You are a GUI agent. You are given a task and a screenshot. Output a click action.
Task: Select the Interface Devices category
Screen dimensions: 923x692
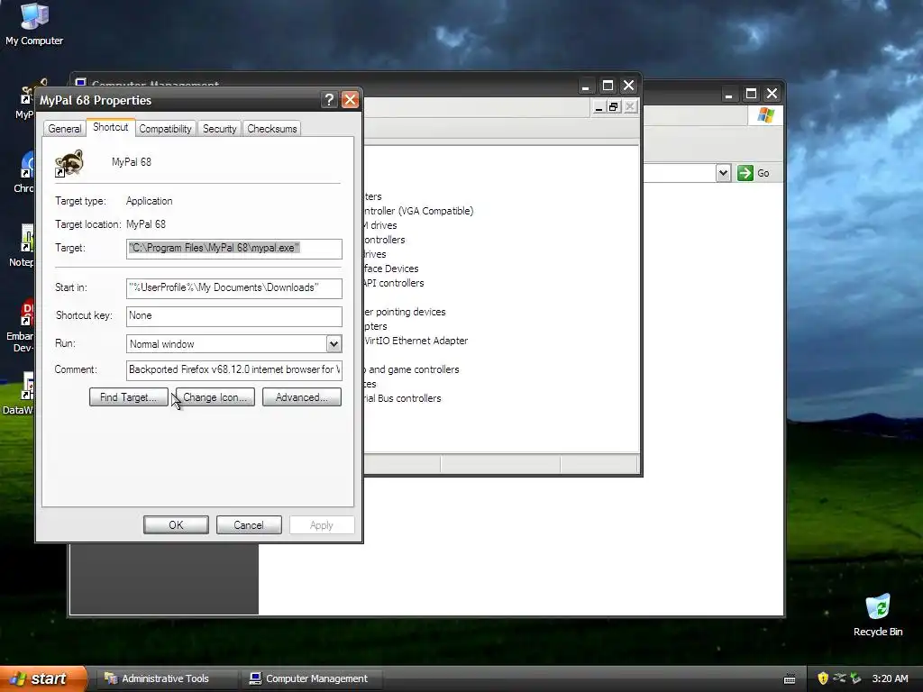click(x=391, y=269)
